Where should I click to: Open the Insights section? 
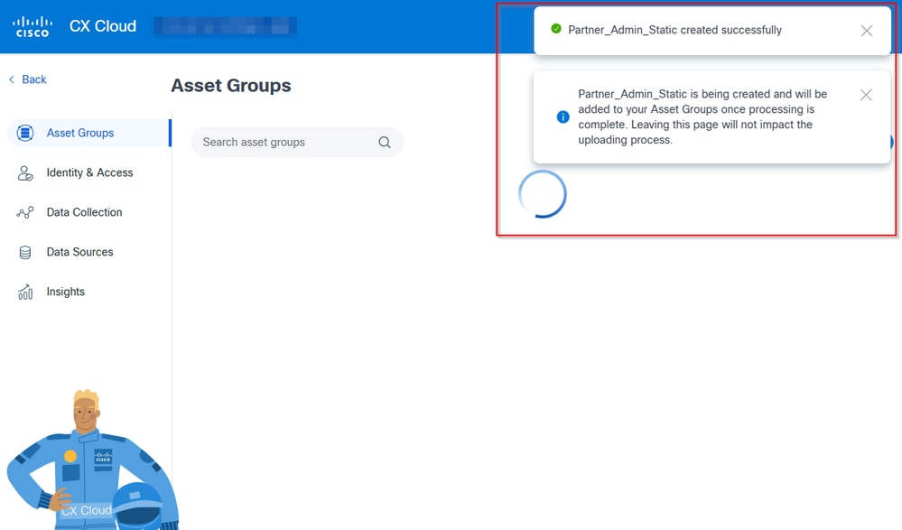[x=66, y=292]
